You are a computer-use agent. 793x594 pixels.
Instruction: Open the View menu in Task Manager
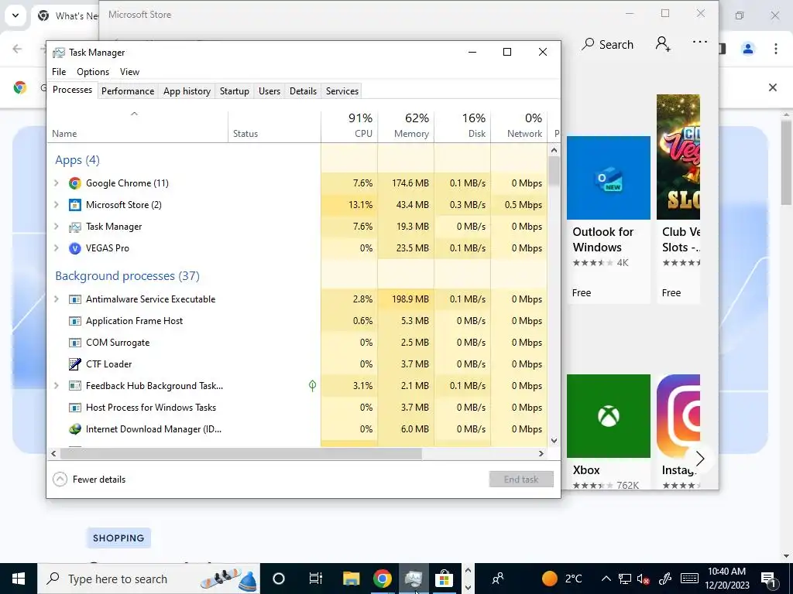click(129, 72)
